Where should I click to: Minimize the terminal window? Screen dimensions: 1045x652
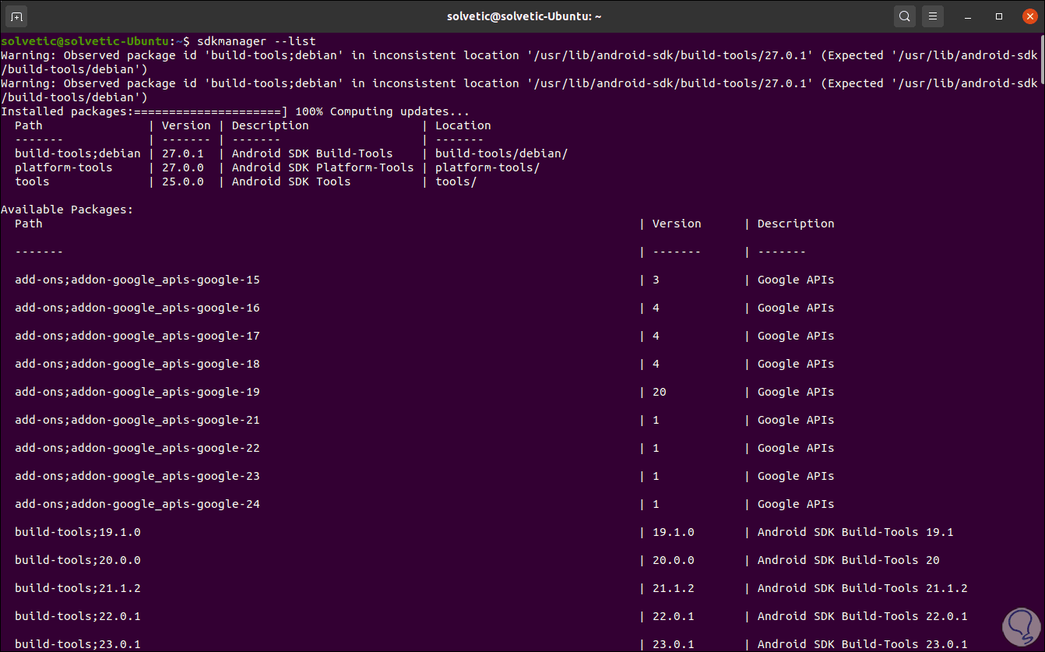coord(968,16)
